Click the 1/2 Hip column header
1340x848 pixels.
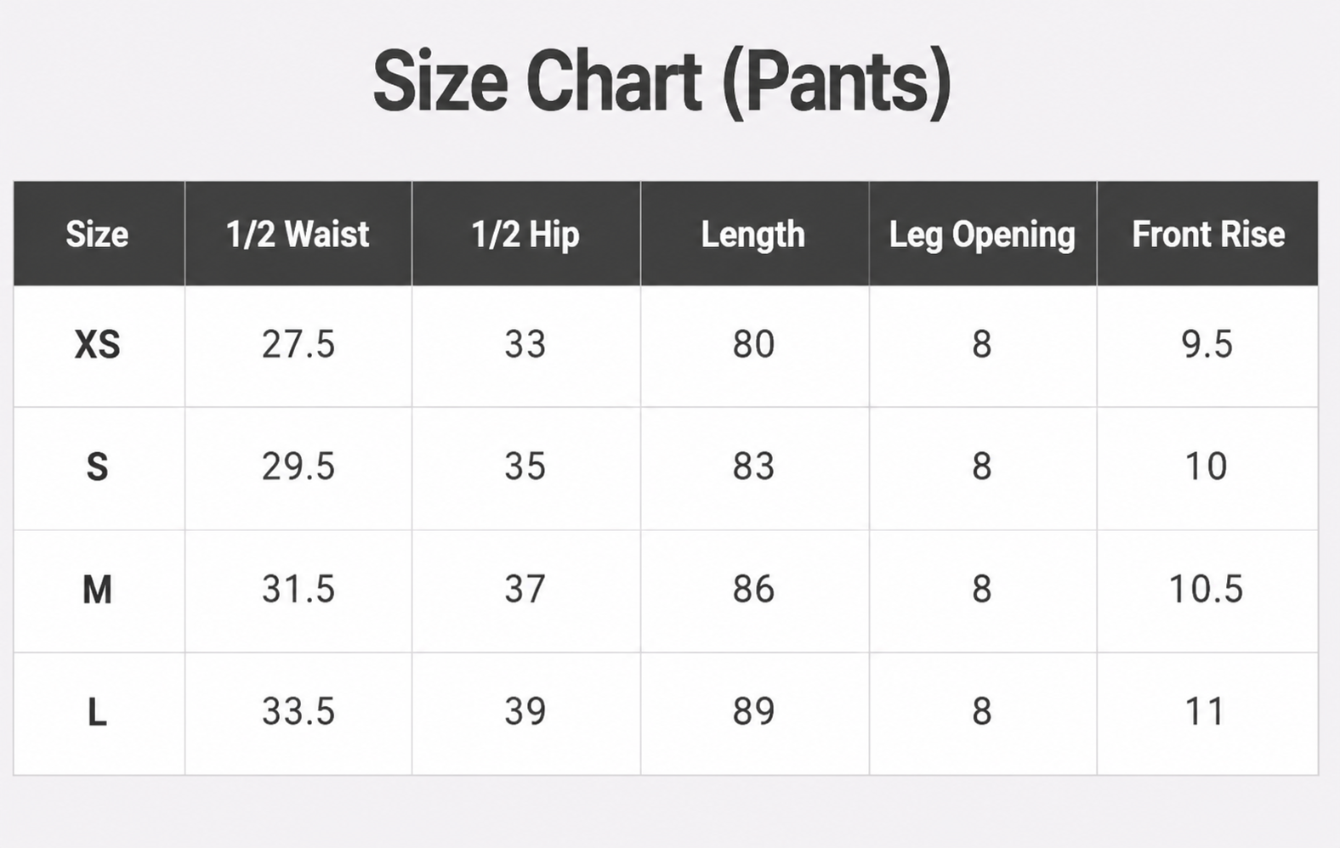pyautogui.click(x=525, y=234)
